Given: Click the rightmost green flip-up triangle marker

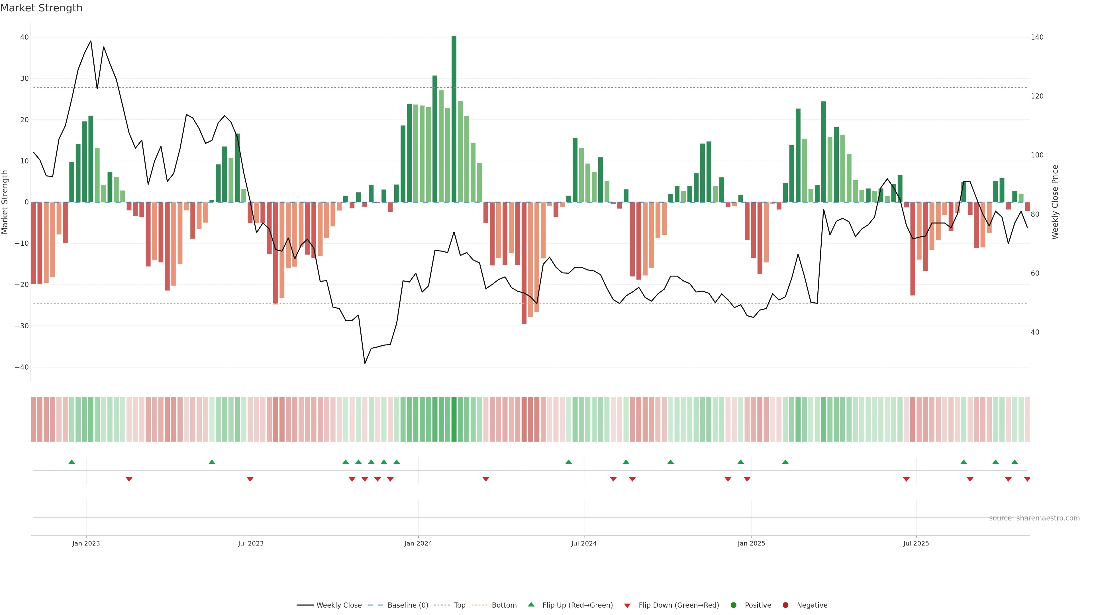Looking at the screenshot, I should click(1015, 462).
